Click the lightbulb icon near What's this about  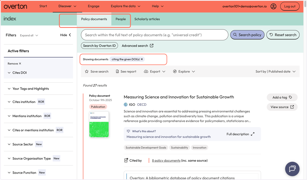[x=128, y=131]
